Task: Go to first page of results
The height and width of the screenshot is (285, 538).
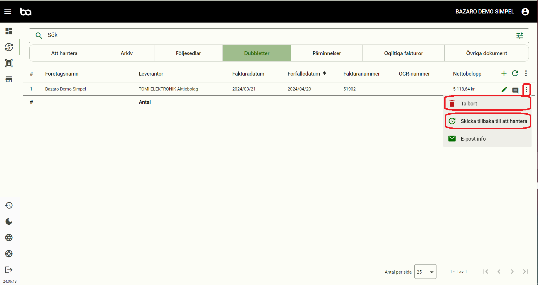Action: point(486,272)
